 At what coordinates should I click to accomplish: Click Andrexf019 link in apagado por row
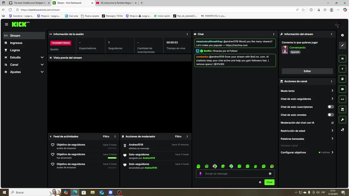[x=149, y=158]
